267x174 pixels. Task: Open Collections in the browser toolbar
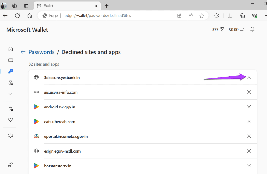tap(242, 15)
